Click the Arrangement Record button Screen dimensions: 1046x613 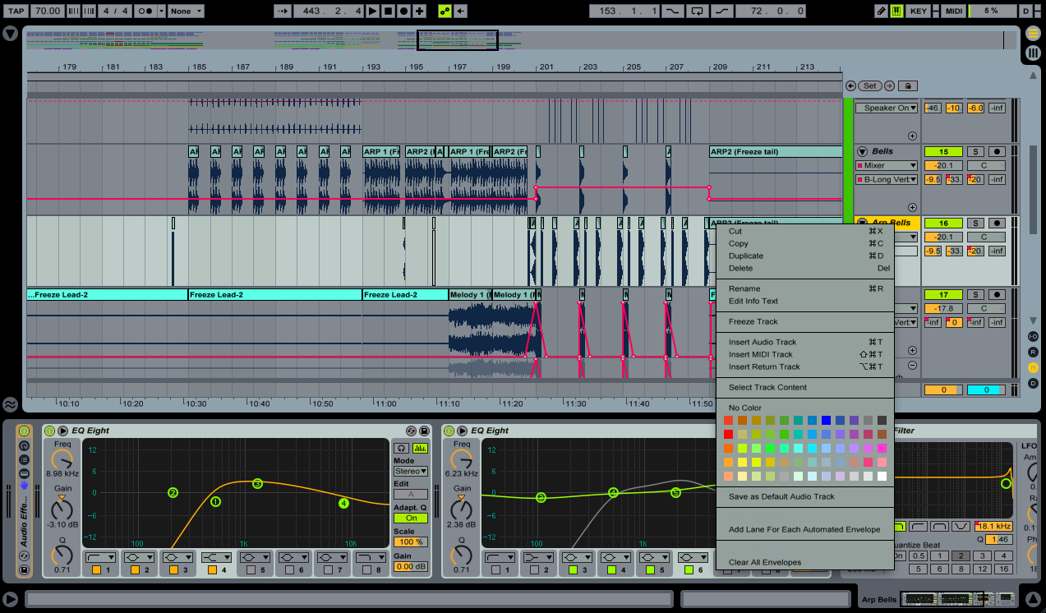tap(403, 11)
